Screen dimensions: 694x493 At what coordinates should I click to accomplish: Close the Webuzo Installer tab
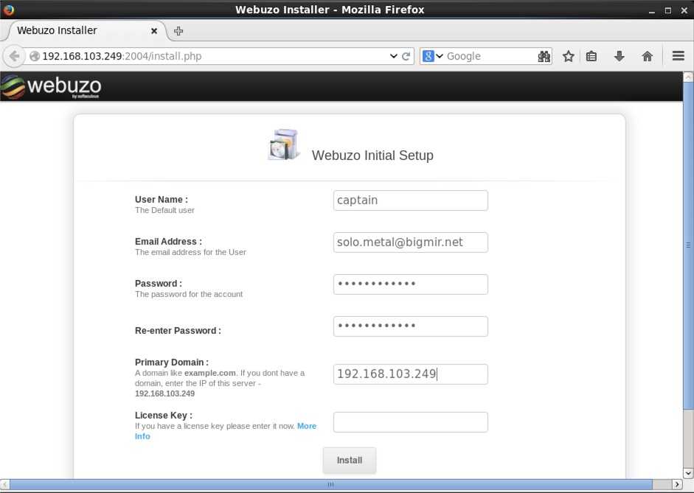154,31
